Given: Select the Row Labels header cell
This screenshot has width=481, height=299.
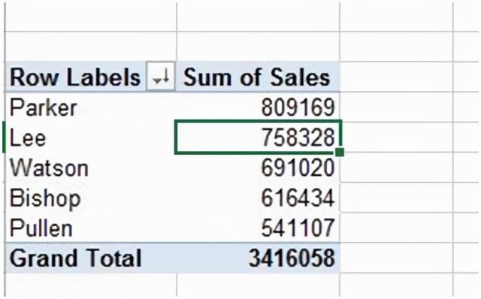Looking at the screenshot, I should 90,77.
